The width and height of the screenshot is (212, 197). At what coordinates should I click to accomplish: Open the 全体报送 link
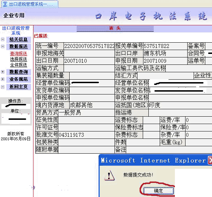(19, 65)
